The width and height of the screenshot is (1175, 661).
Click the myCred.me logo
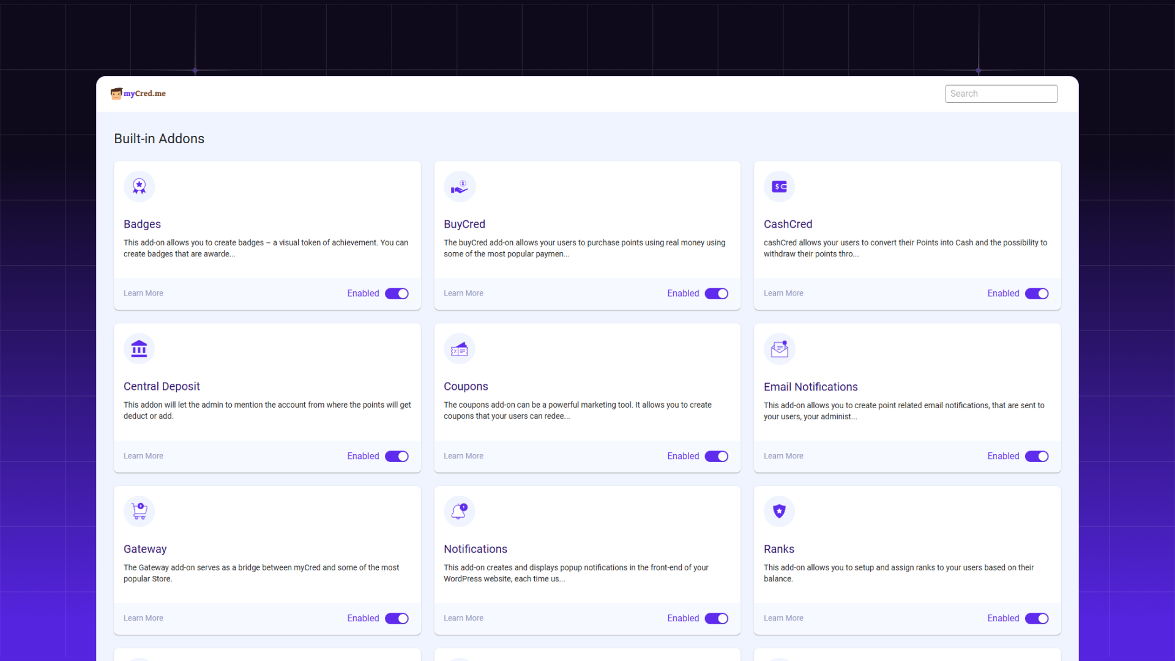pyautogui.click(x=138, y=94)
